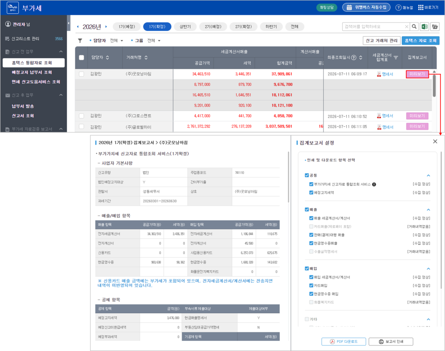
Task: Click info icon beside 통합조회 서비스
Action: [x=374, y=184]
